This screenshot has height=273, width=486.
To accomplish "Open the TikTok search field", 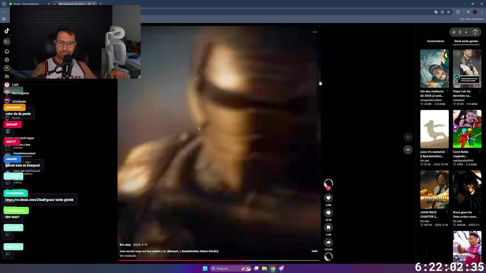I will 6,42.
